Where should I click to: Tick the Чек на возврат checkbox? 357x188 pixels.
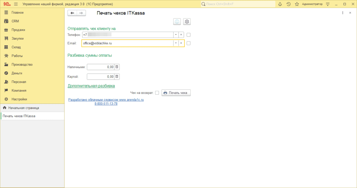(157, 93)
